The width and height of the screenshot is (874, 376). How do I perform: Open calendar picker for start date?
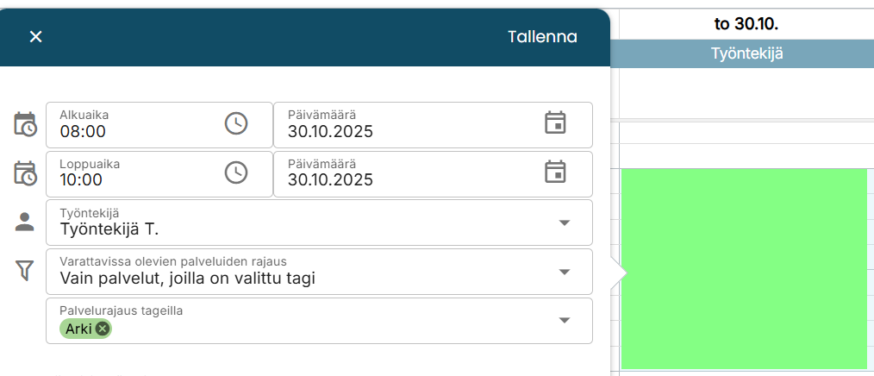(555, 123)
